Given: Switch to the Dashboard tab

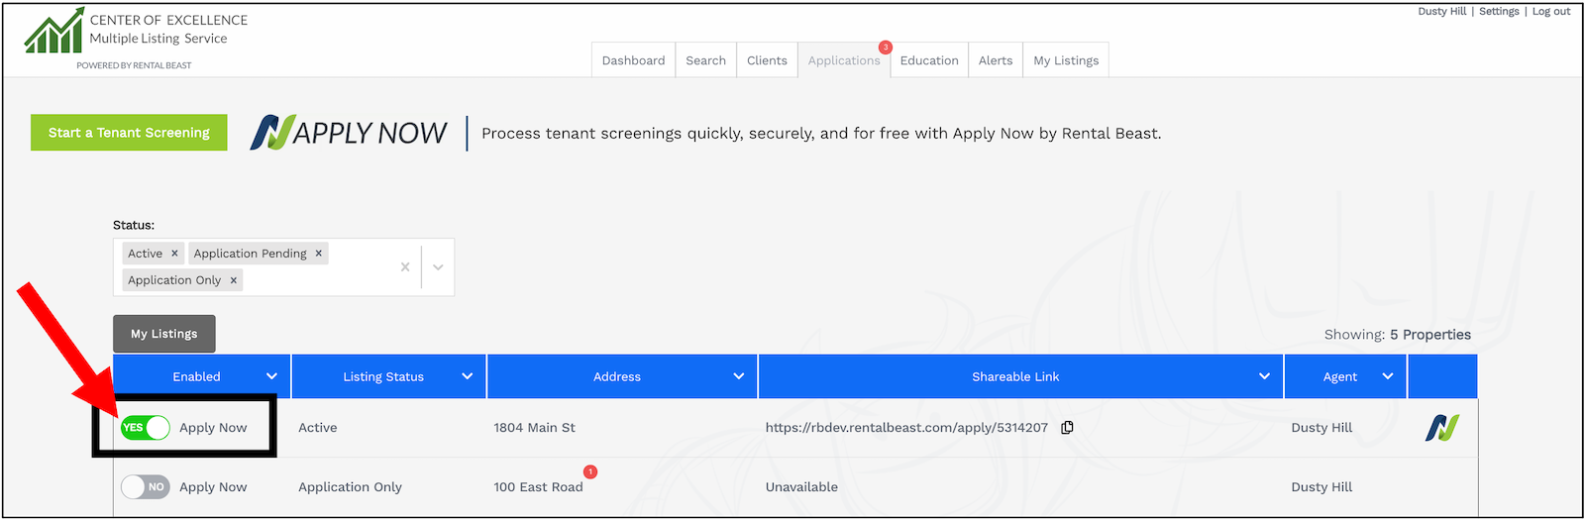Looking at the screenshot, I should (x=633, y=60).
